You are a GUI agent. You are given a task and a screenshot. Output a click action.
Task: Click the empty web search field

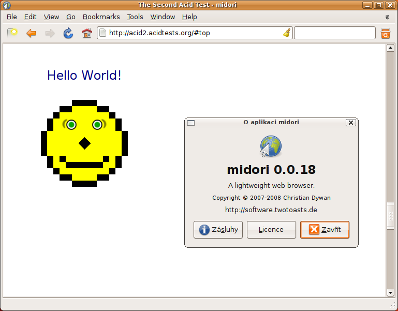point(334,33)
